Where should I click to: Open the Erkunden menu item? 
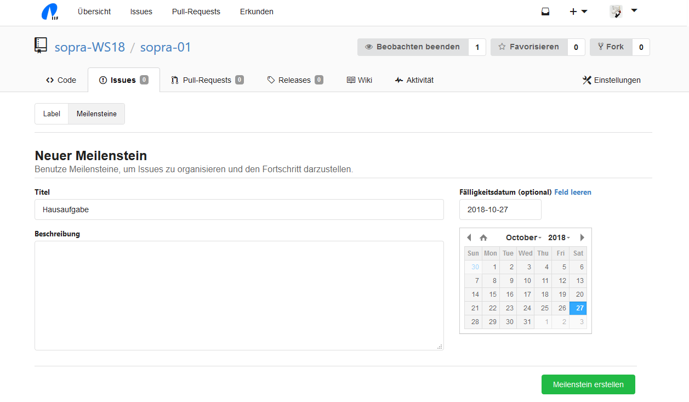click(257, 12)
